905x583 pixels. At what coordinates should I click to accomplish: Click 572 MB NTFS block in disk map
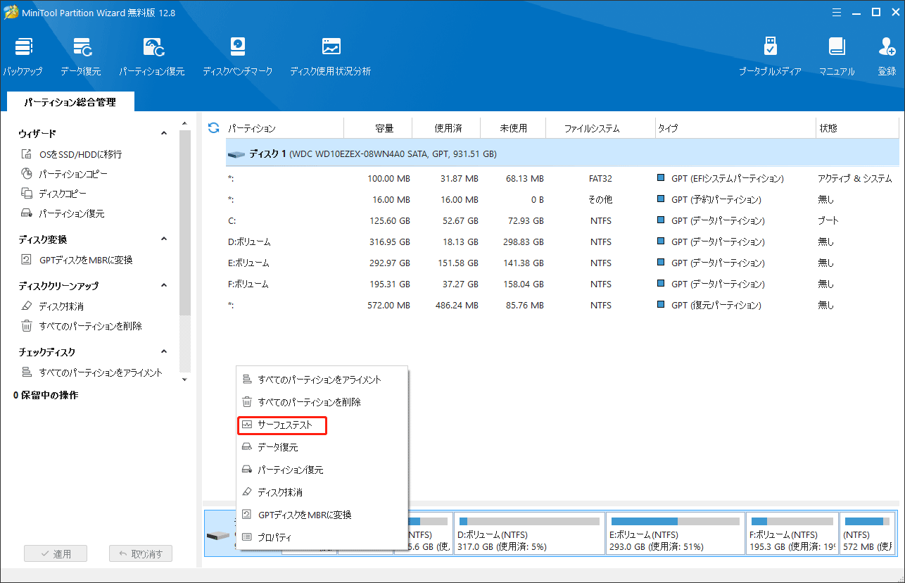click(x=868, y=534)
